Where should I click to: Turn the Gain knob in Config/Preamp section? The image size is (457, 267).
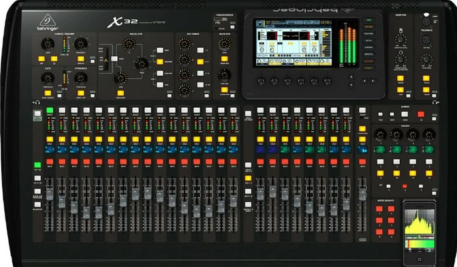pyautogui.click(x=48, y=44)
